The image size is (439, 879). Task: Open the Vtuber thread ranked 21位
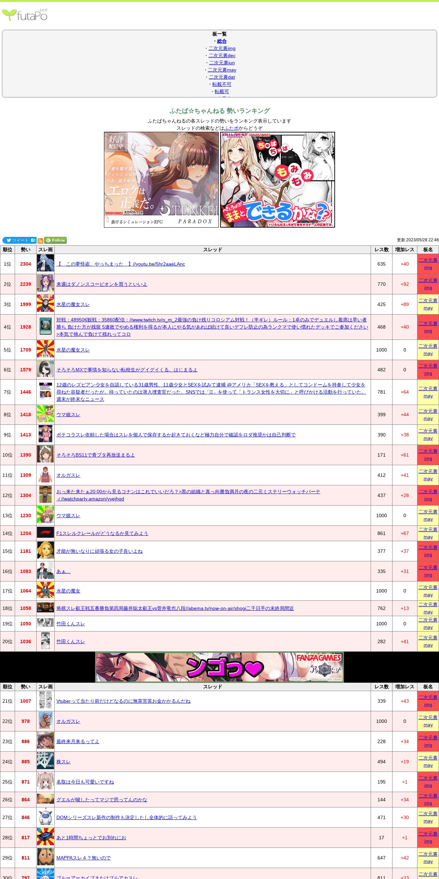[123, 701]
